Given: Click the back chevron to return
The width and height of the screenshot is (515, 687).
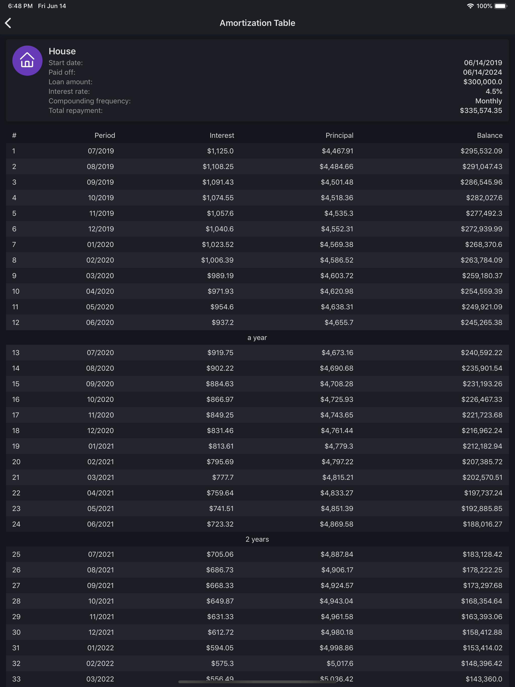Looking at the screenshot, I should [x=8, y=23].
